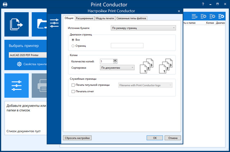Open the ActCAD 2020 PDF Printer dropdown
Viewport: 230px width, 152px height.
[x=28, y=55]
